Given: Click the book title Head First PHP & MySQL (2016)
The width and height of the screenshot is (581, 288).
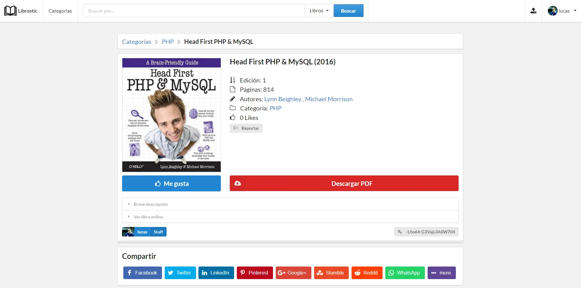Looking at the screenshot, I should tap(283, 62).
